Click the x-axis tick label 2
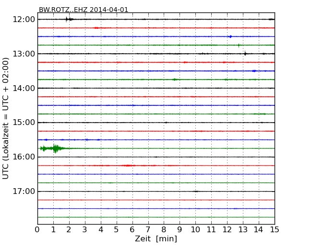 click(69, 230)
